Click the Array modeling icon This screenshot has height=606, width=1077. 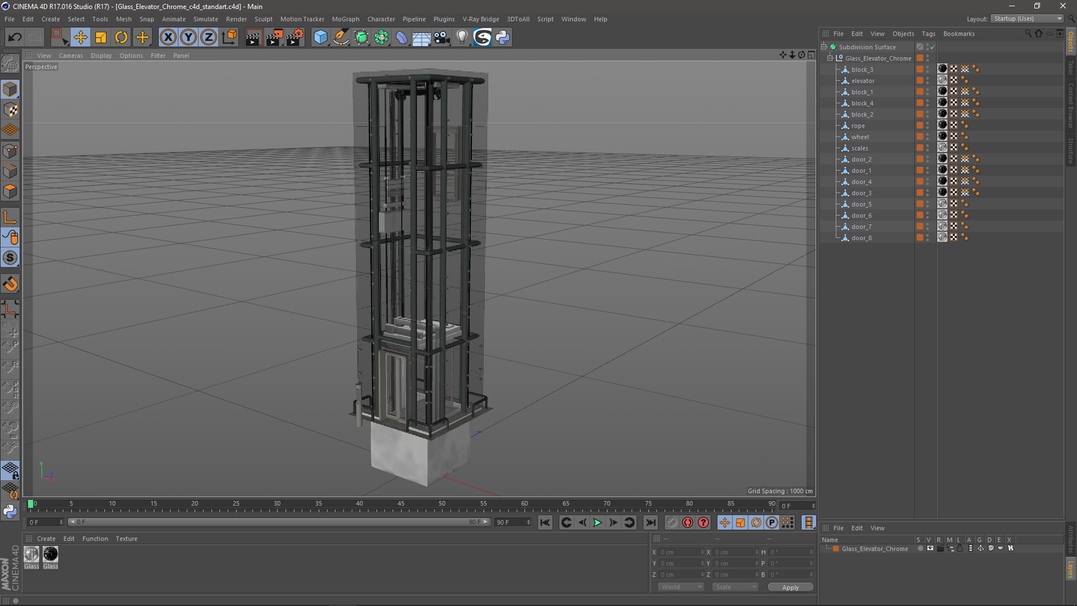pos(381,38)
